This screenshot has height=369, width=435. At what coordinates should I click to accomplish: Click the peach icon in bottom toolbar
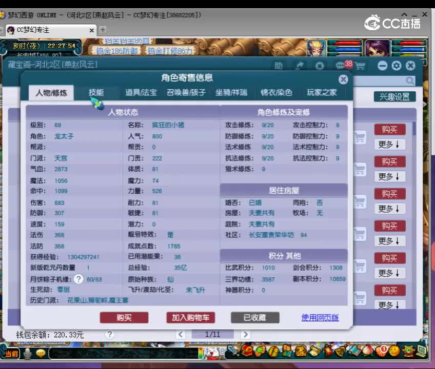coord(368,351)
